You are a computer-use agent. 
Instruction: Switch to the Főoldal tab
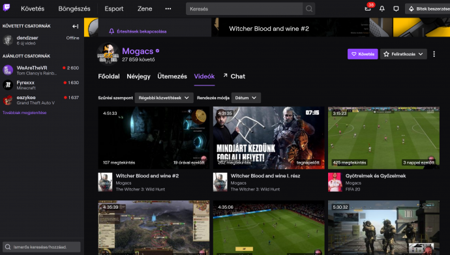[109, 76]
